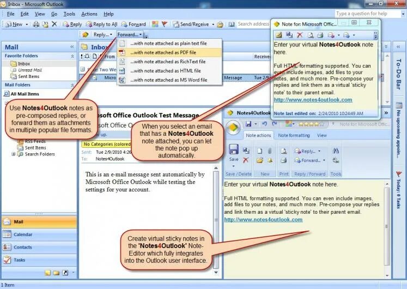This screenshot has width=407, height=289.
Task: Switch to Contacts navigation button
Action: 39,247
